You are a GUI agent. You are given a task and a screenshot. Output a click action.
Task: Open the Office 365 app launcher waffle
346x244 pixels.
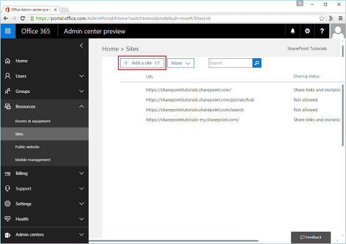8,31
